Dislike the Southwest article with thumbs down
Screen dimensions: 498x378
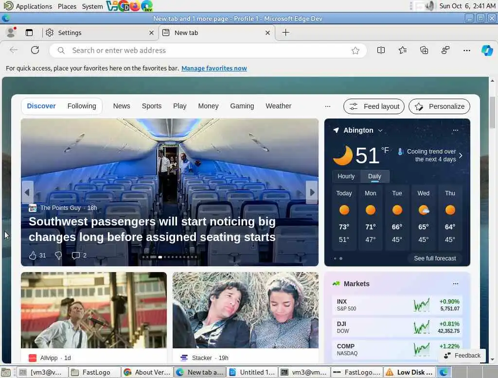coord(58,255)
